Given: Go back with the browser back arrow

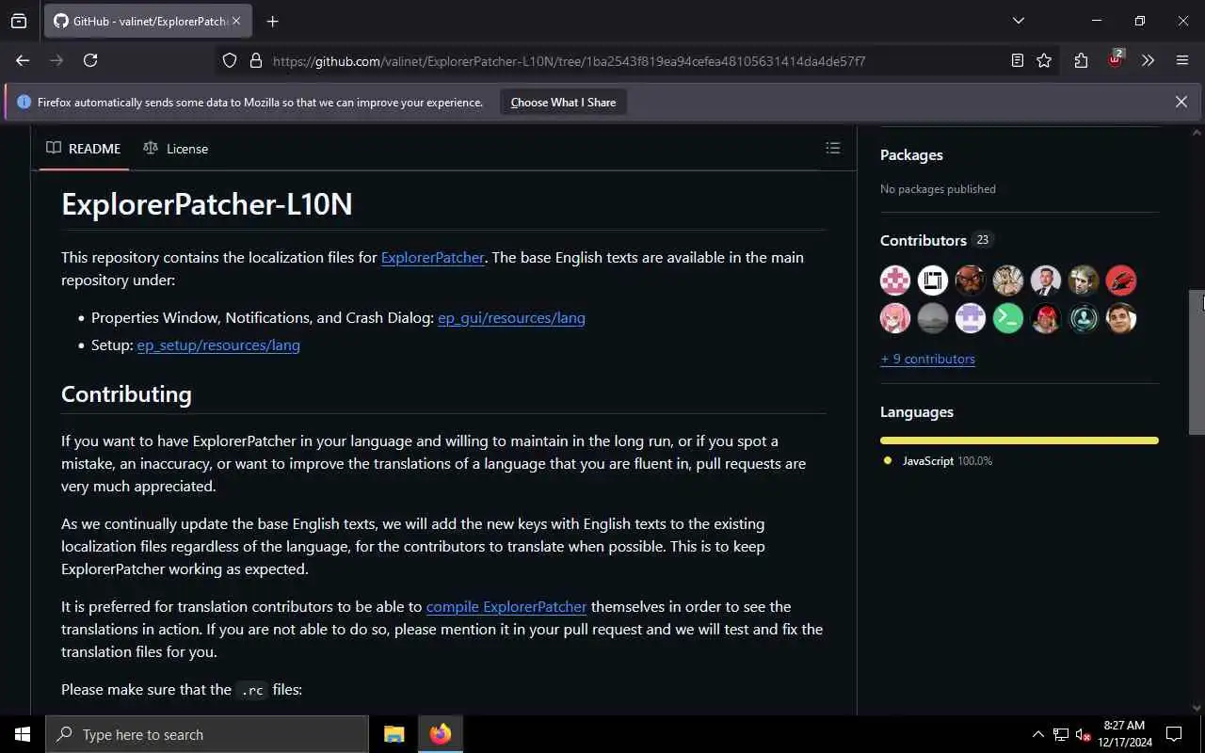Looking at the screenshot, I should [x=23, y=60].
